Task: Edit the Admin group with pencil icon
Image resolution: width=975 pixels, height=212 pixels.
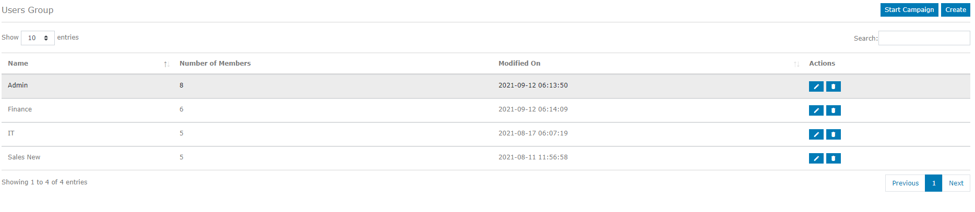Action: (x=816, y=86)
